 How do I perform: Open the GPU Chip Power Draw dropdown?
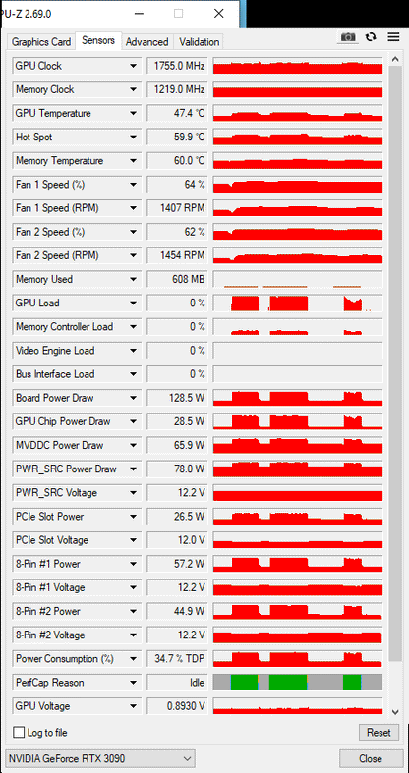click(x=133, y=421)
